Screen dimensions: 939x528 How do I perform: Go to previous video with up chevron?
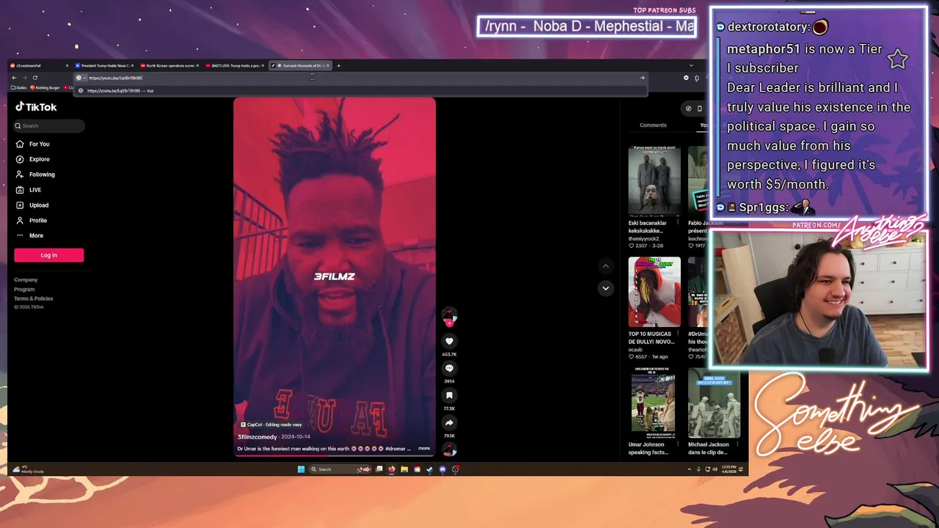pos(605,266)
